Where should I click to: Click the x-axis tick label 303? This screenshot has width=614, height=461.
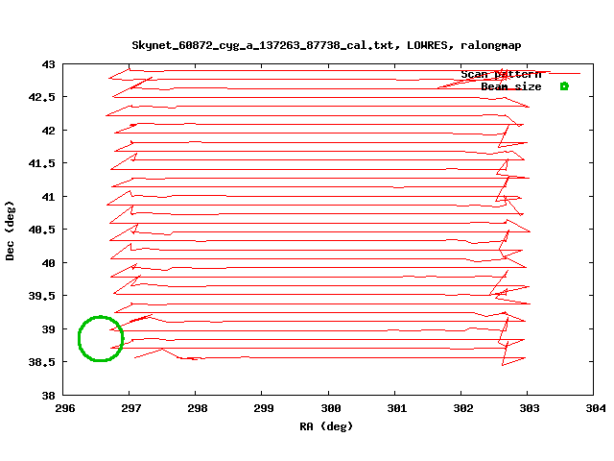tap(530, 408)
